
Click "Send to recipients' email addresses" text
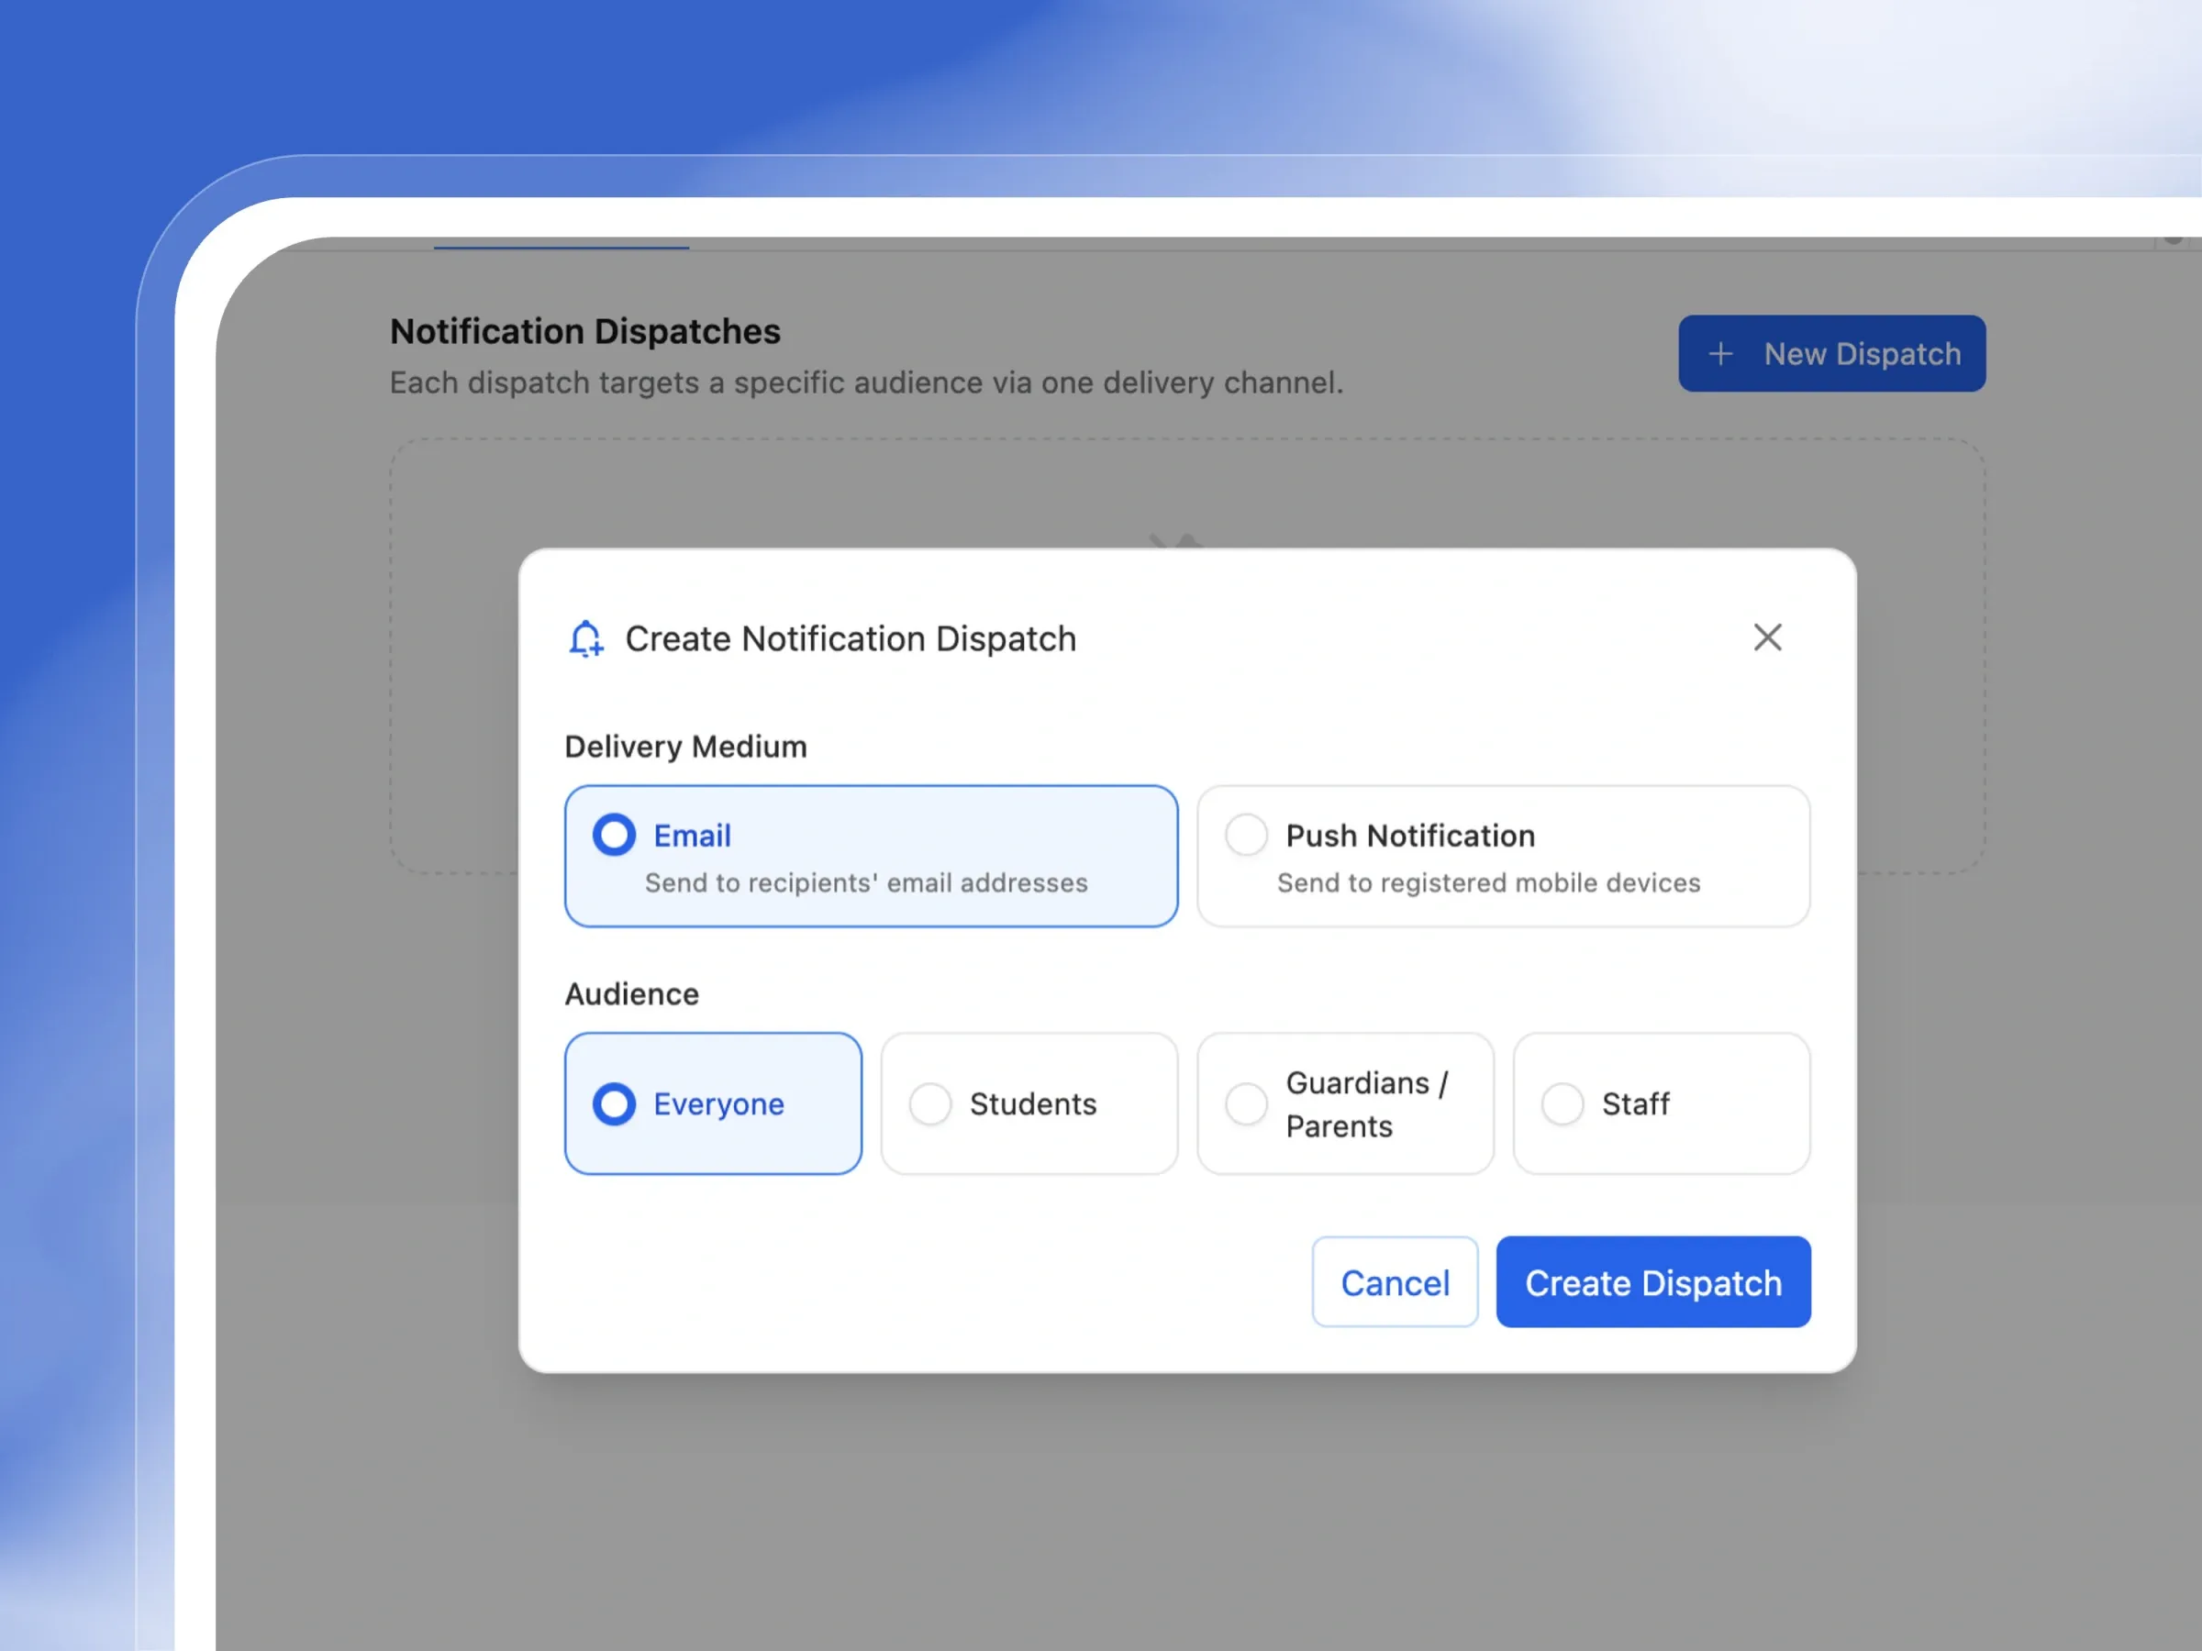(x=866, y=882)
